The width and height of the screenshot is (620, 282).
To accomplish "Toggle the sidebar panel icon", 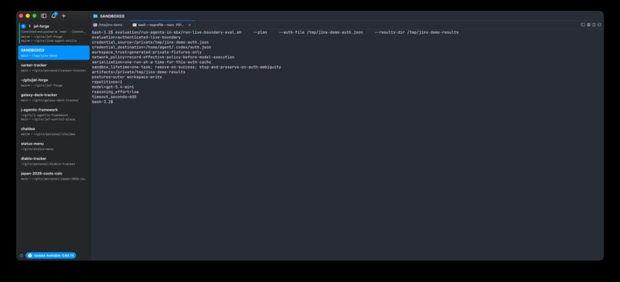I will point(44,16).
